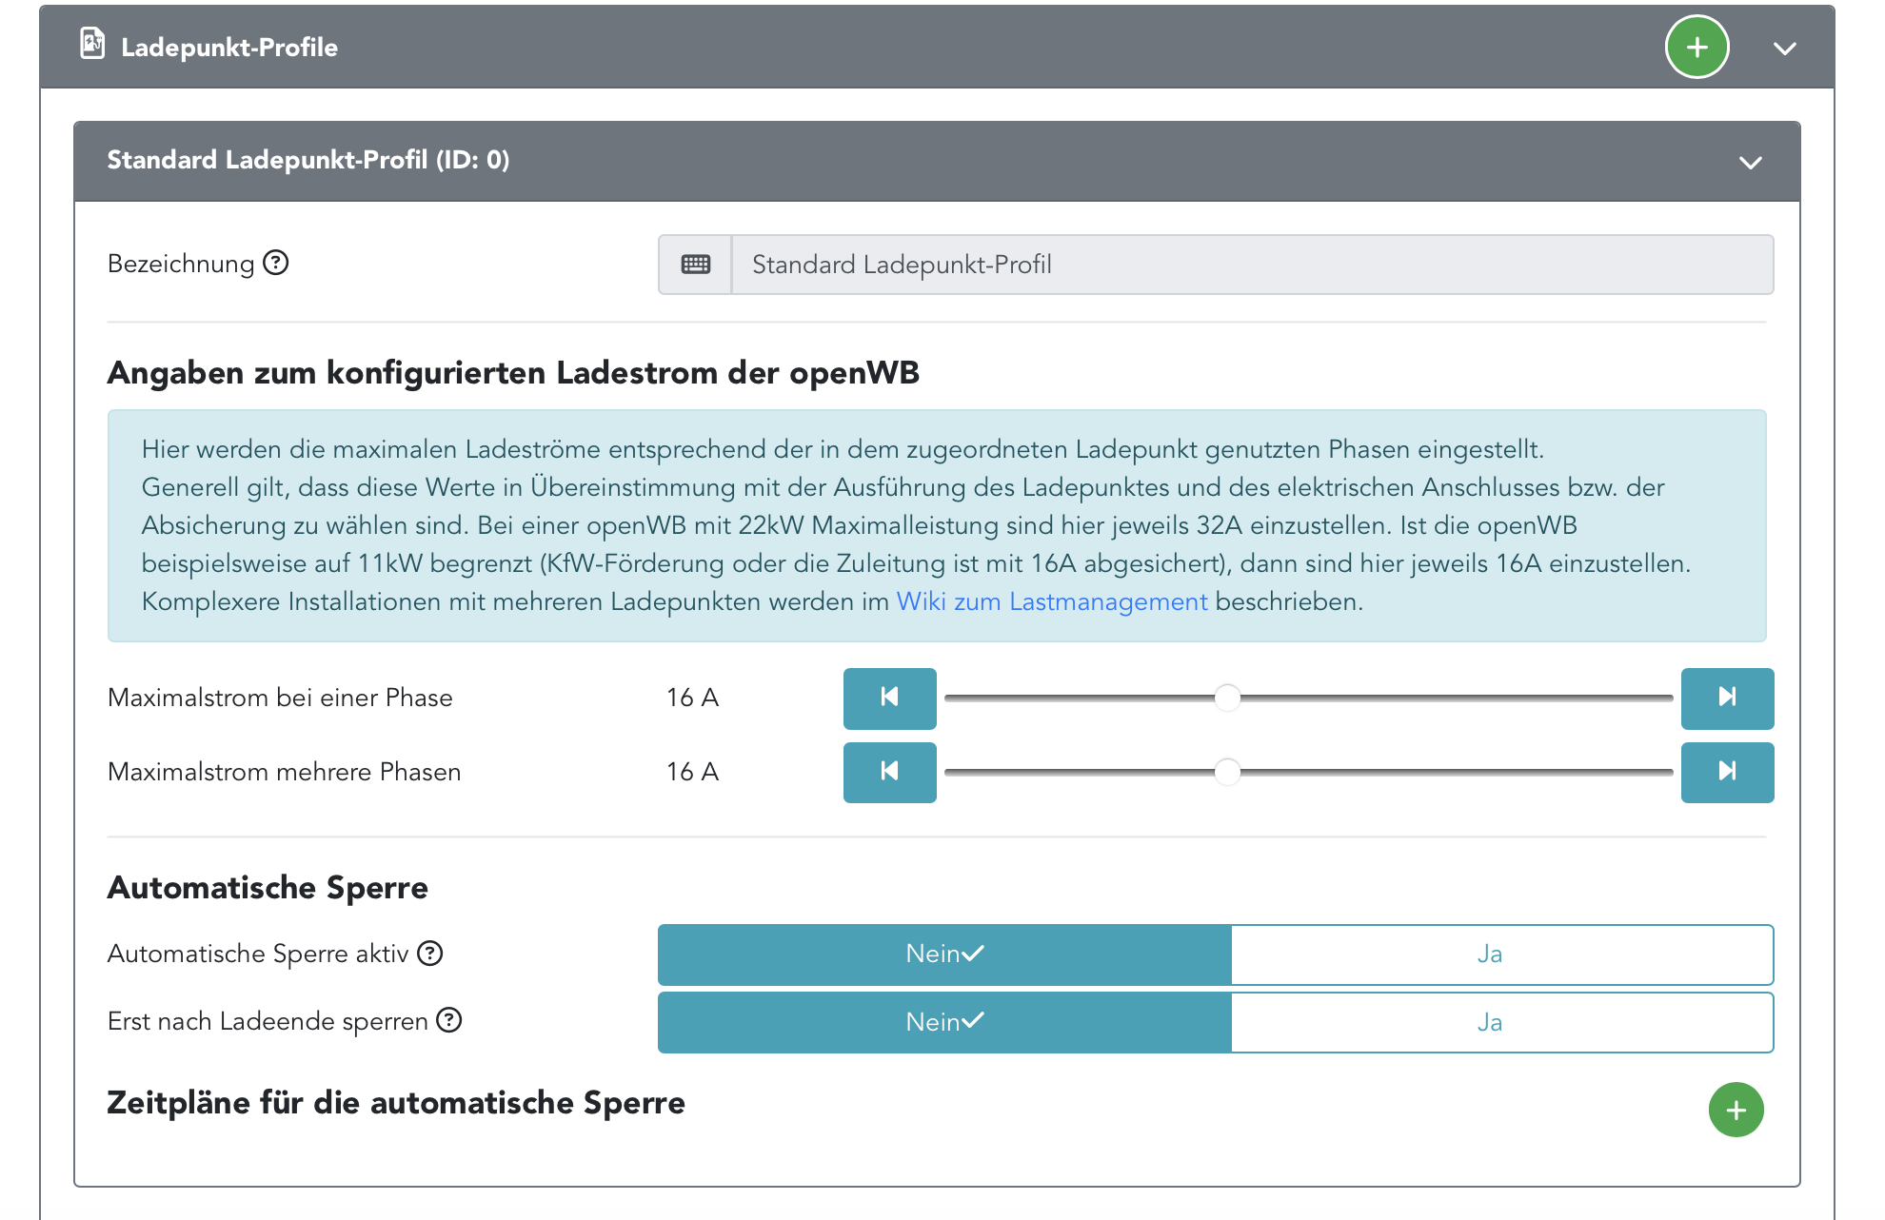This screenshot has width=1885, height=1220.
Task: Add a Zeitplan for automatische Sperre
Action: (x=1736, y=1110)
